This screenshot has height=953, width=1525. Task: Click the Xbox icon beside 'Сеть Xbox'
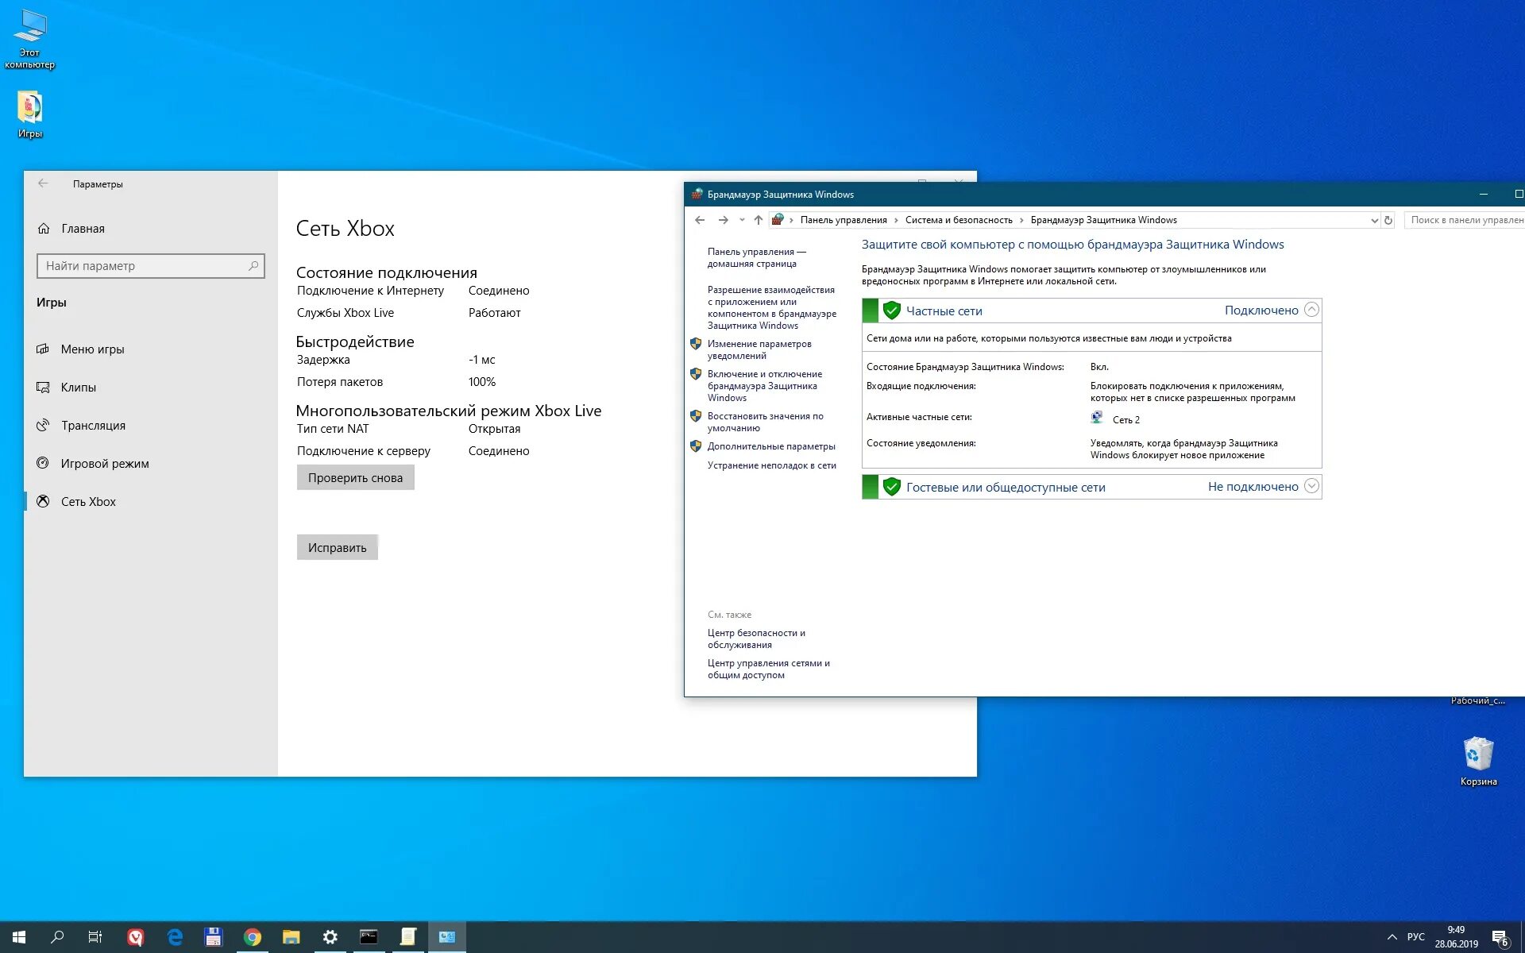click(x=44, y=501)
